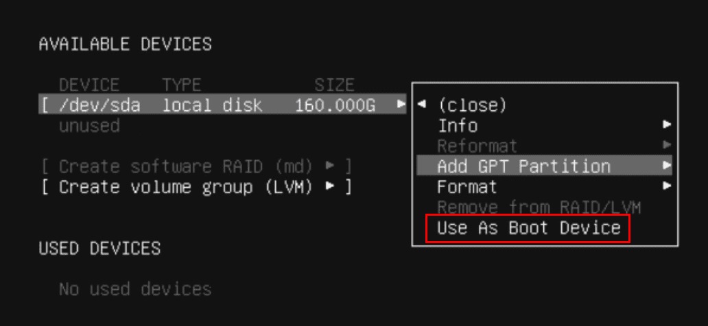The width and height of the screenshot is (708, 326).
Task: Click the arrow right of Add GPT Partition
Action: (666, 166)
